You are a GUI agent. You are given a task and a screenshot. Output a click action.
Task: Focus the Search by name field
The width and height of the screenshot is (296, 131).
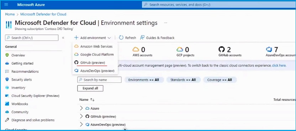tap(99, 80)
